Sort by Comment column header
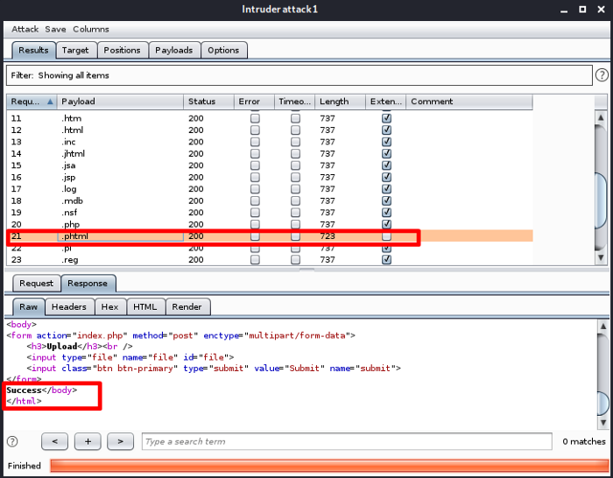 [x=469, y=102]
